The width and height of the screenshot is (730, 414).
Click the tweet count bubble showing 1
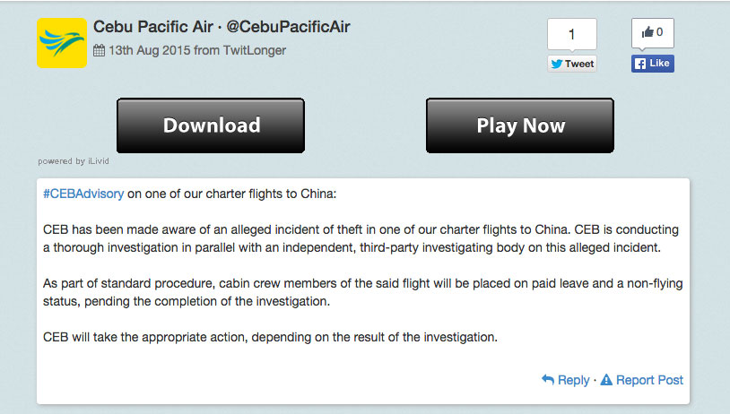[571, 35]
